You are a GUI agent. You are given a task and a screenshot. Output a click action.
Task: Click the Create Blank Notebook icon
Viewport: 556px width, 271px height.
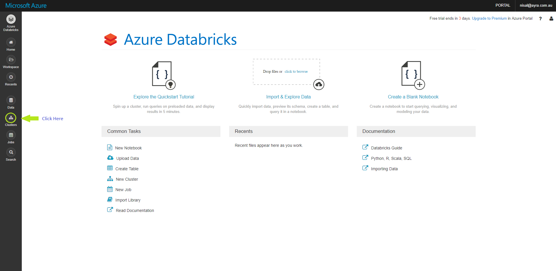pos(413,75)
